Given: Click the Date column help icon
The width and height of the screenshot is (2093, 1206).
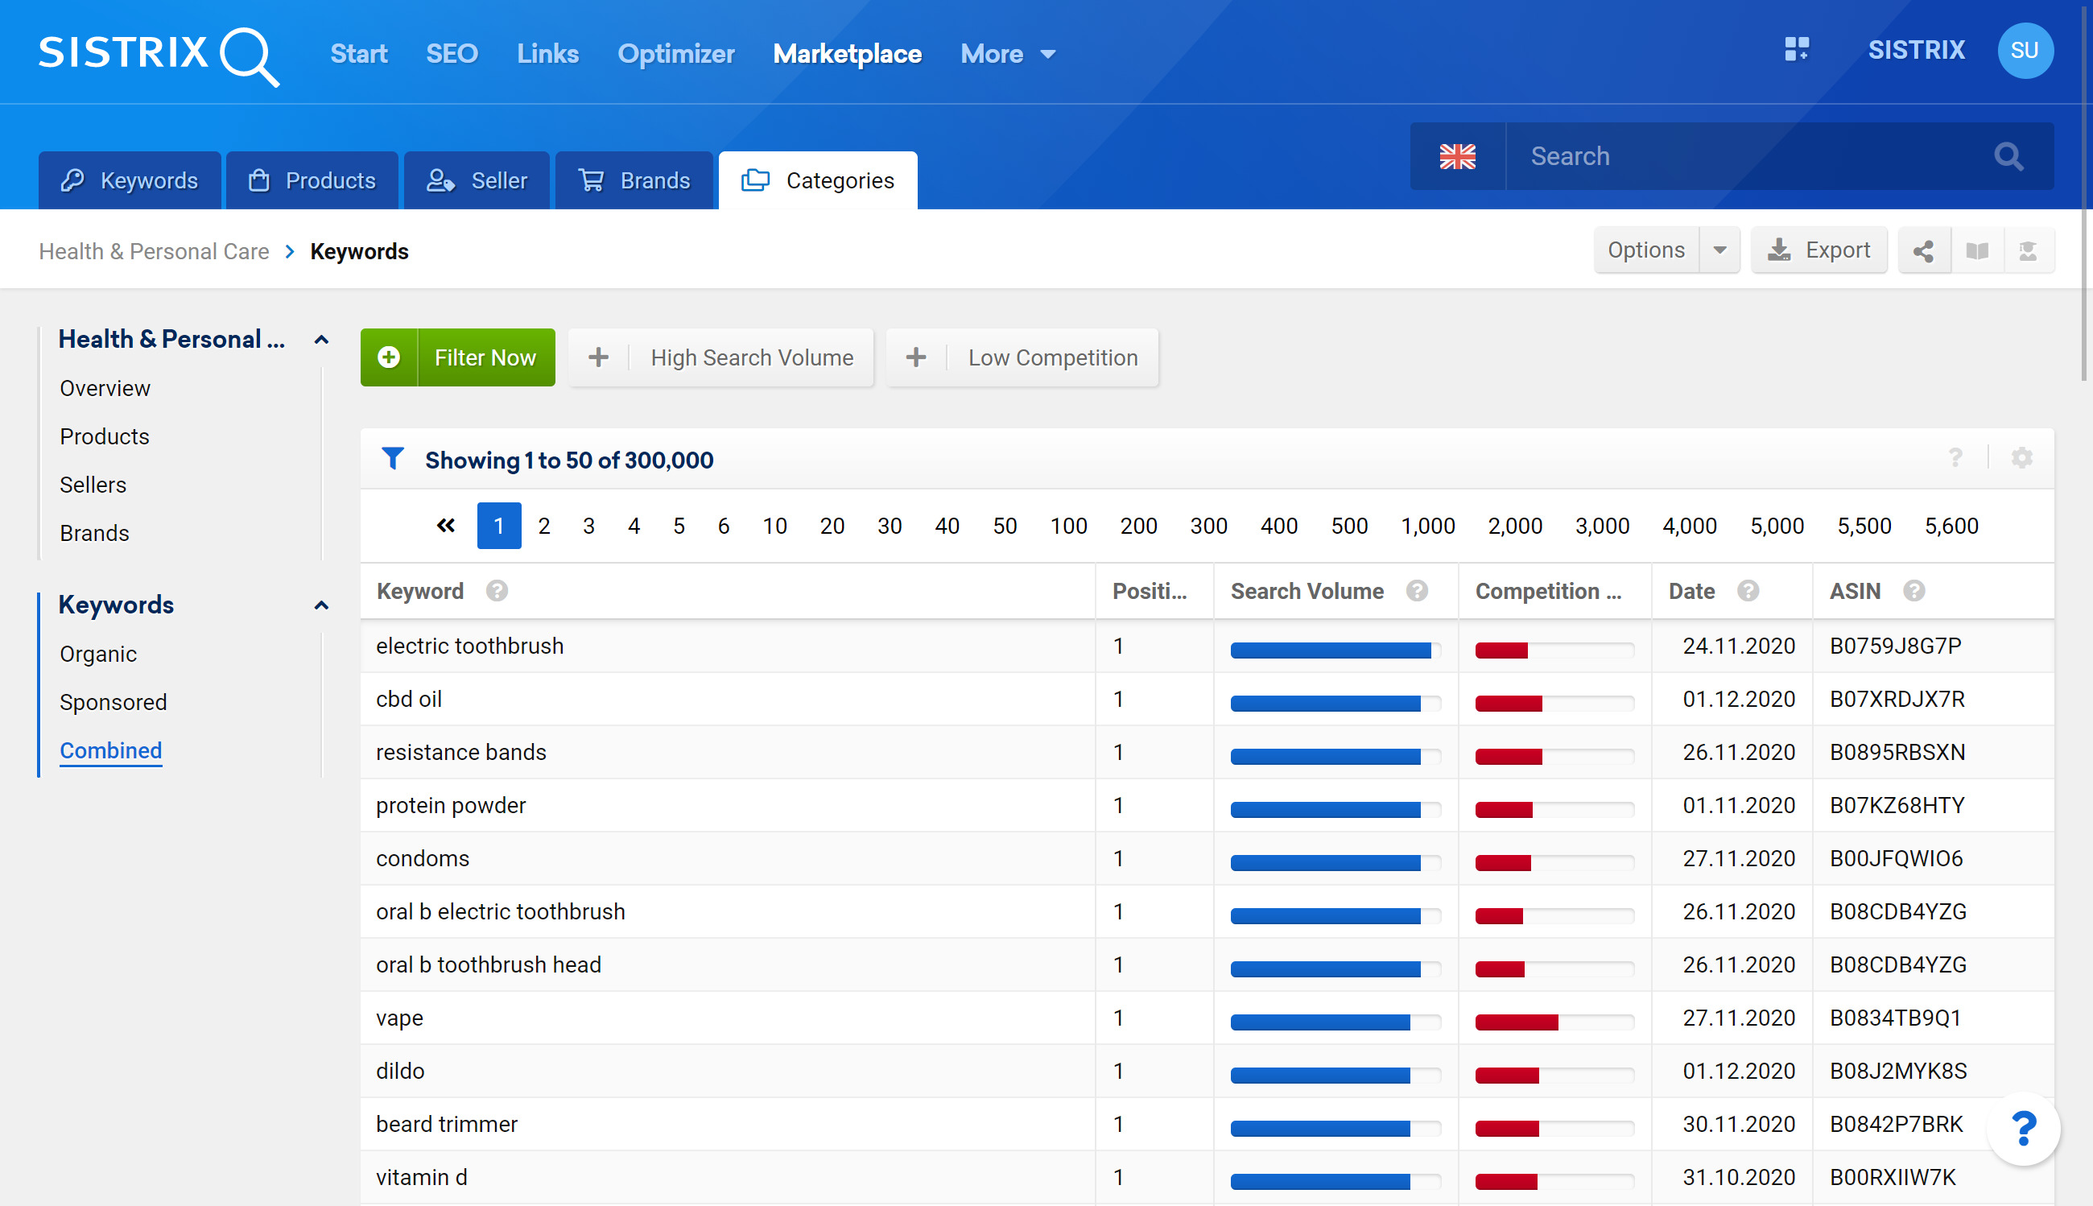Looking at the screenshot, I should pos(1748,592).
